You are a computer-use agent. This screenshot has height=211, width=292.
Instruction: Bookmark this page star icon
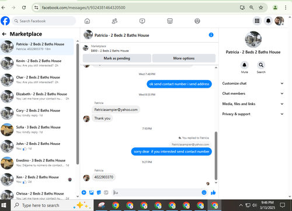tap(261, 8)
